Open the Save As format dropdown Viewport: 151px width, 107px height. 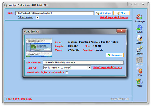67,68
